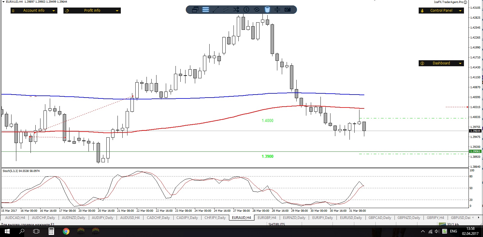483x237 pixels.
Task: Click the Control Panel money bag icon
Action: [x=422, y=11]
